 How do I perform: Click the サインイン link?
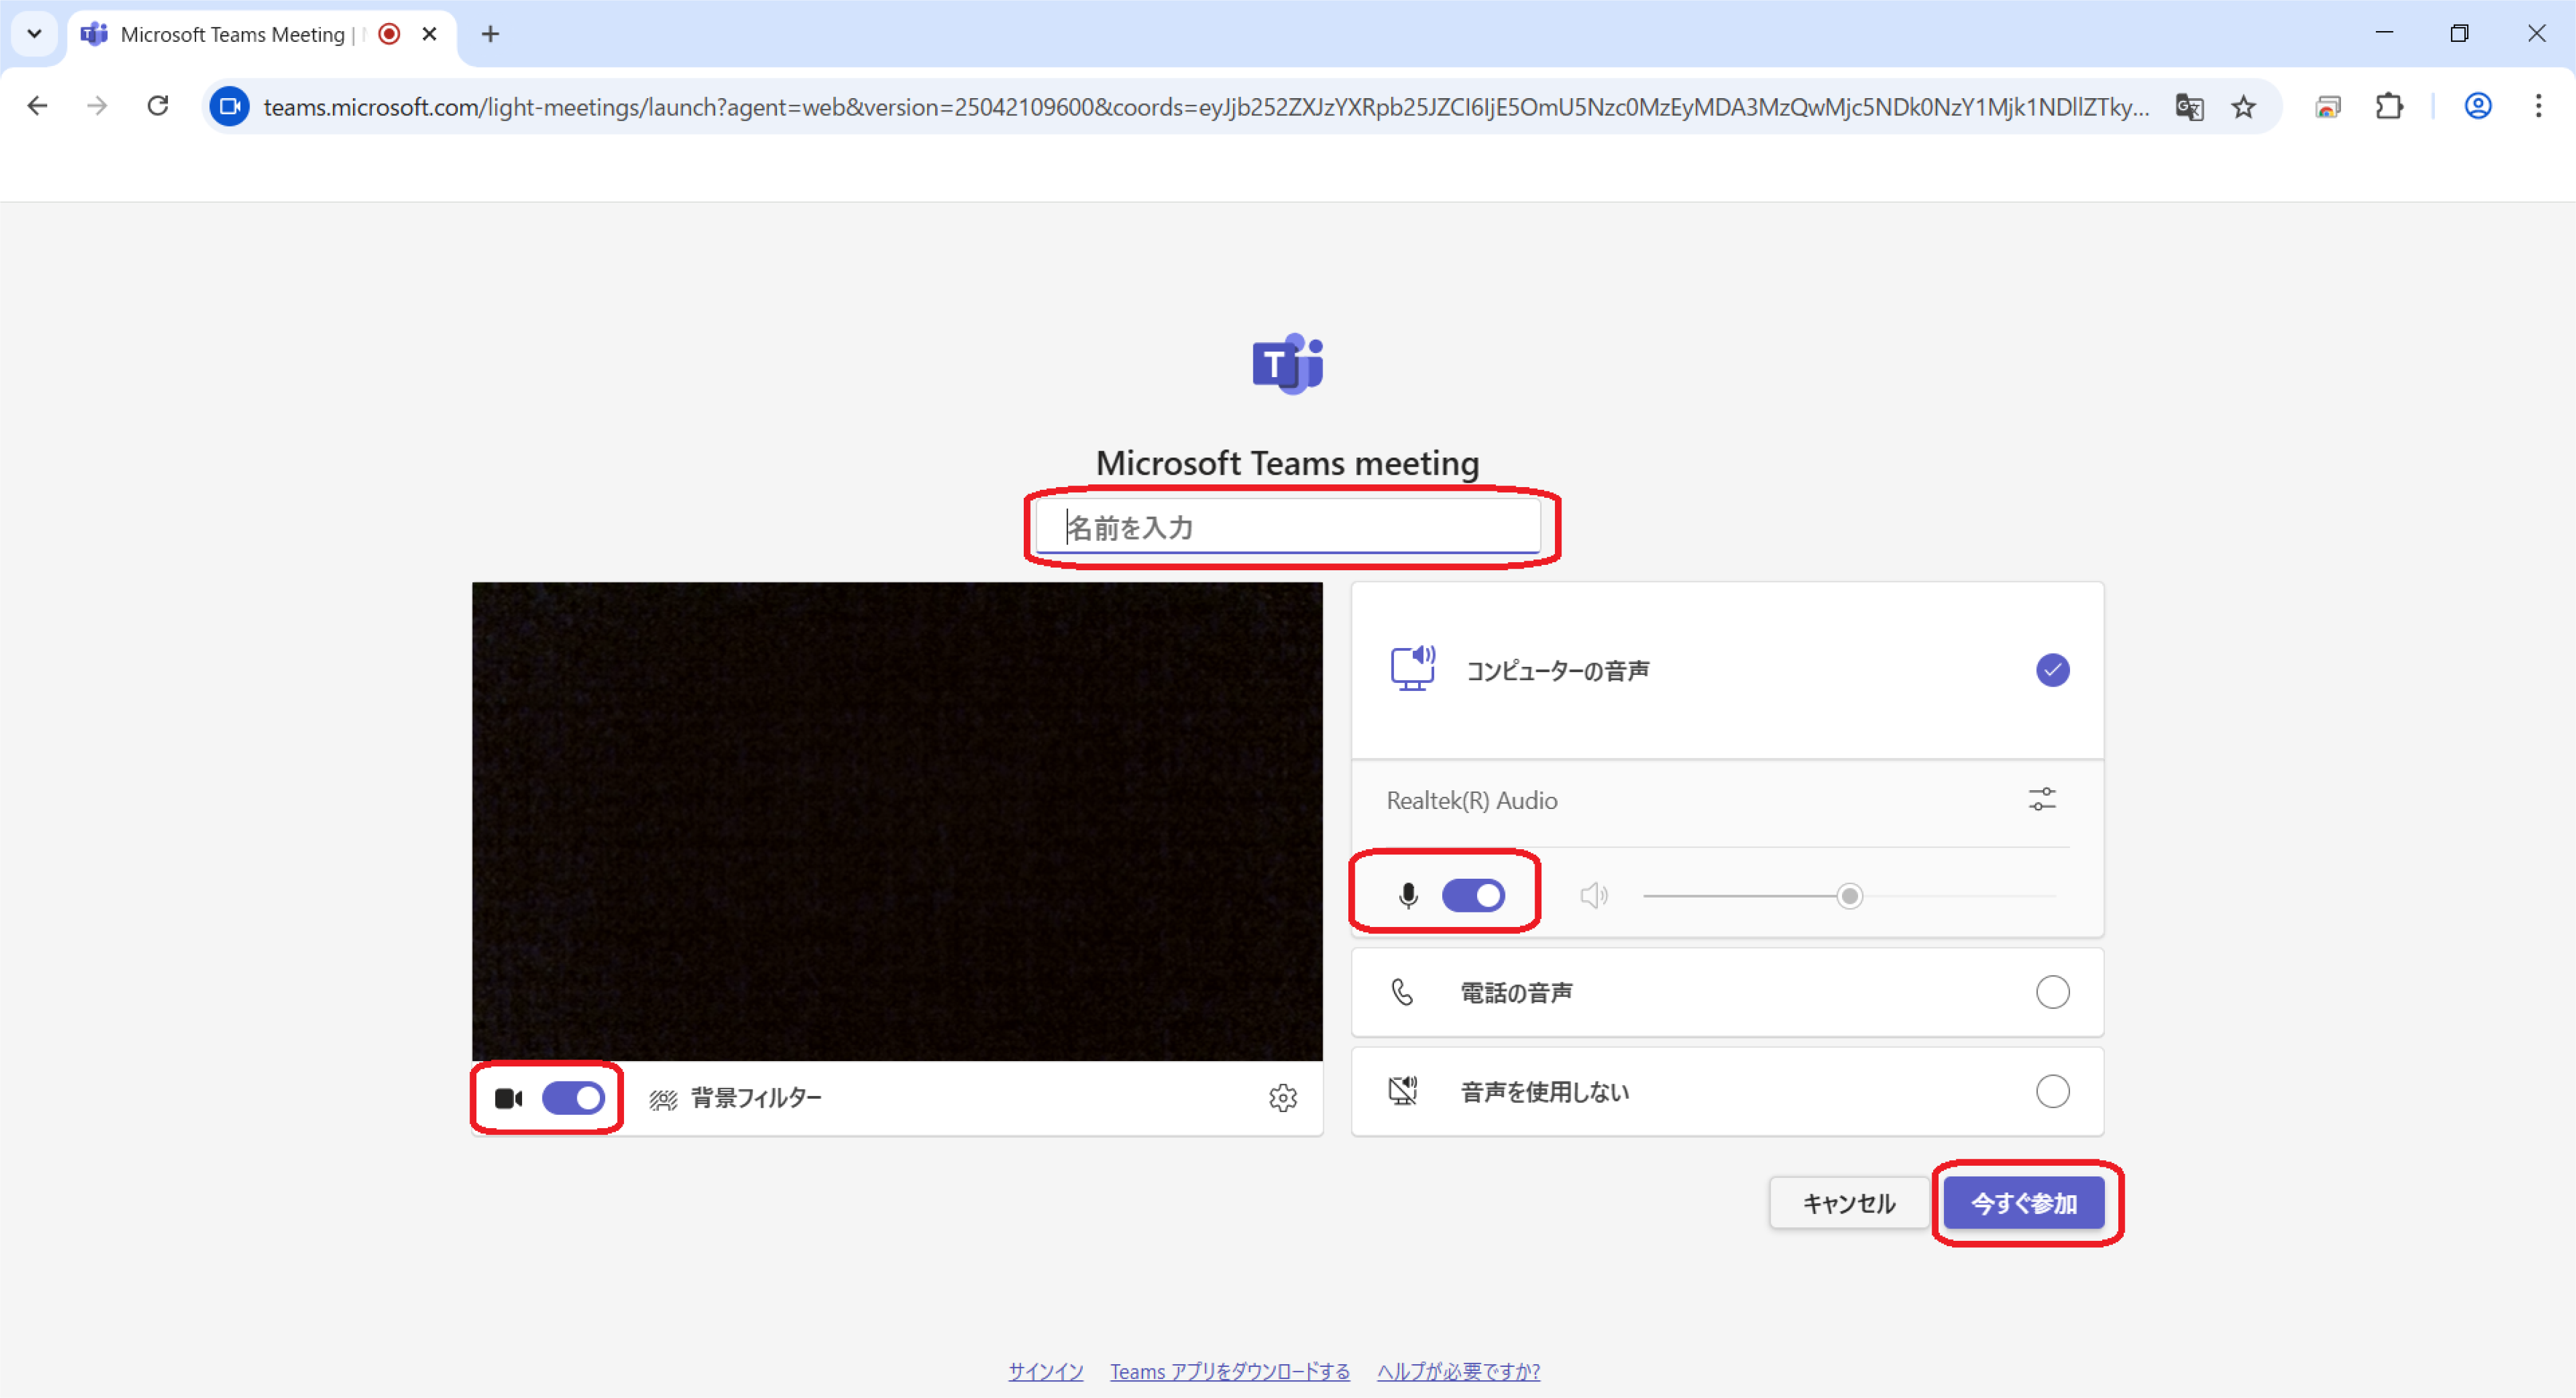(1045, 1371)
